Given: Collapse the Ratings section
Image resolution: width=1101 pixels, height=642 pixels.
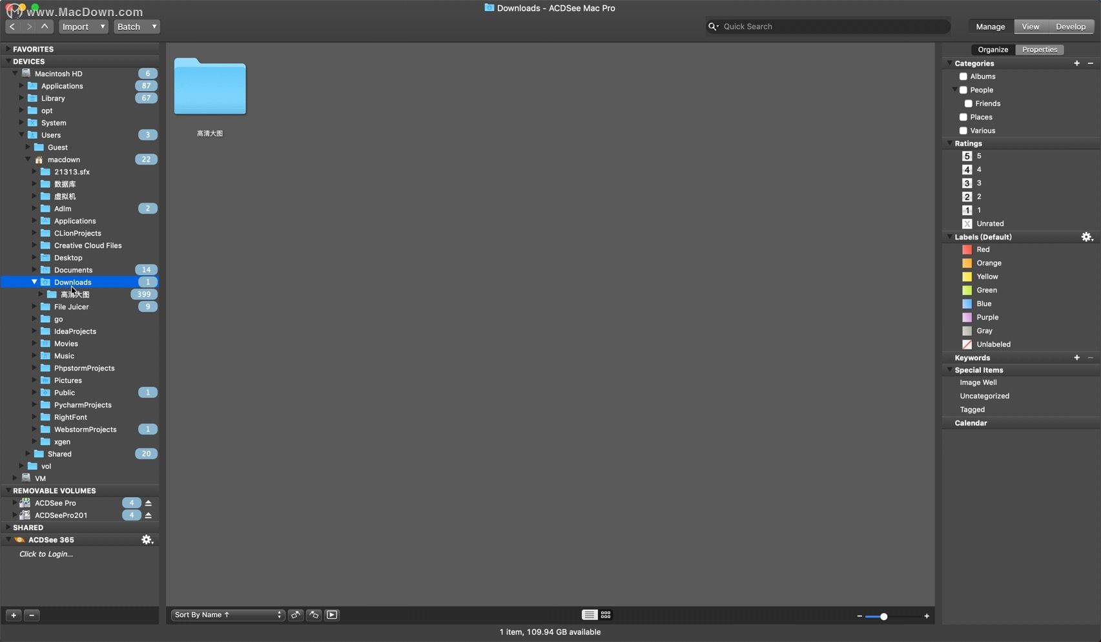Looking at the screenshot, I should 950,143.
